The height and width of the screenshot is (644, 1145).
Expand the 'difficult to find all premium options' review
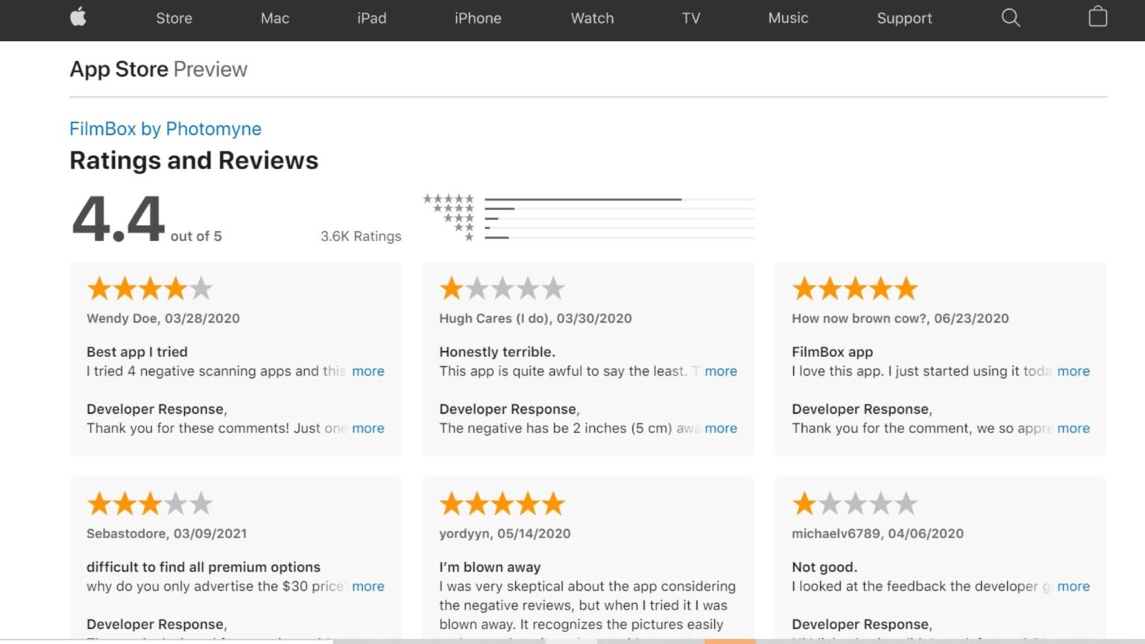pyautogui.click(x=368, y=587)
